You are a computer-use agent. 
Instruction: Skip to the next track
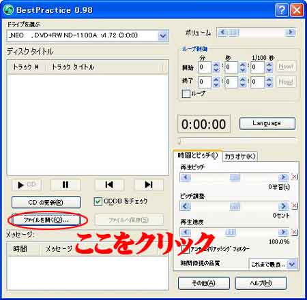click(x=149, y=185)
